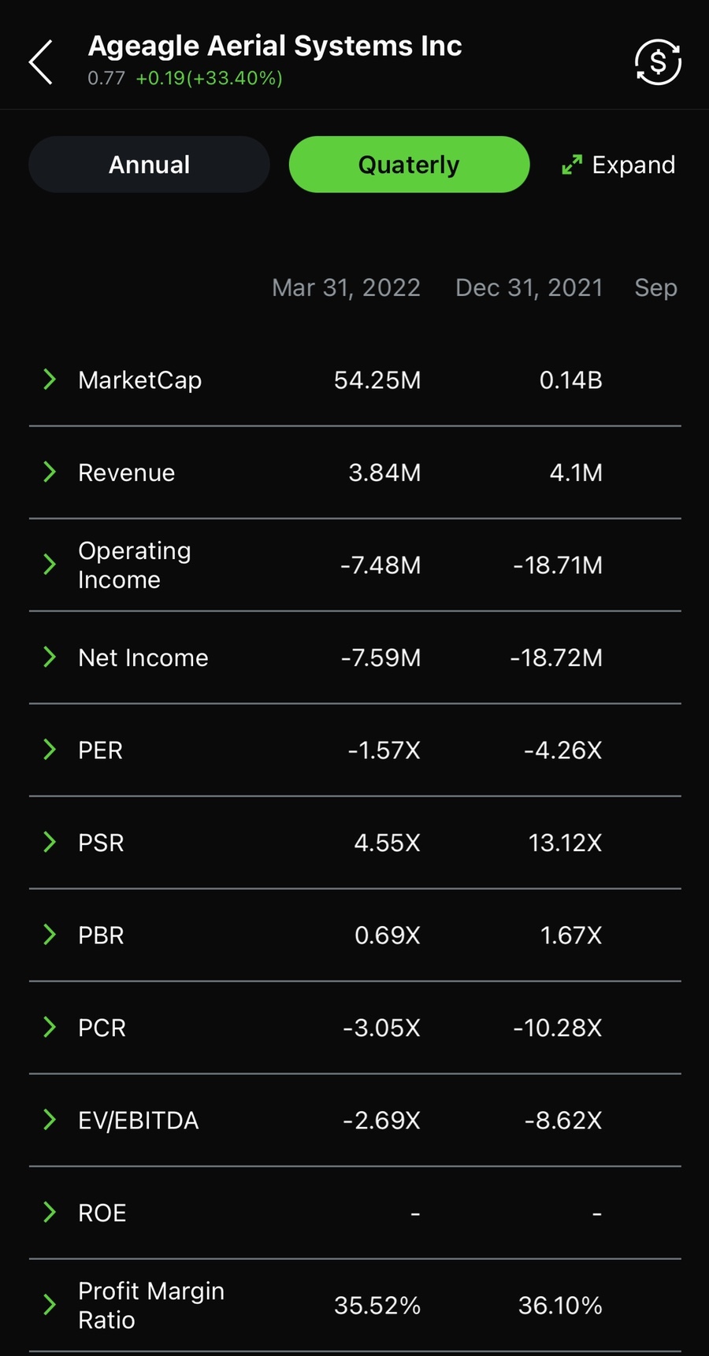Image resolution: width=709 pixels, height=1356 pixels.
Task: Click the Ageagle Aerial Systems Inc title
Action: (x=275, y=46)
